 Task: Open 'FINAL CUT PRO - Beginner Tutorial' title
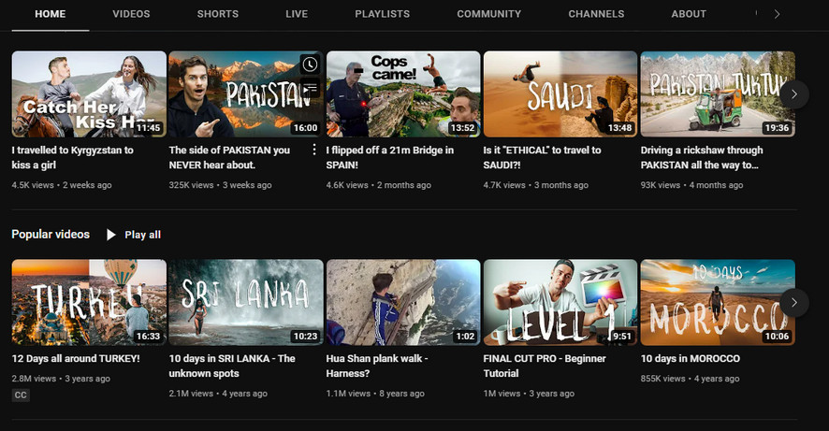tap(545, 366)
